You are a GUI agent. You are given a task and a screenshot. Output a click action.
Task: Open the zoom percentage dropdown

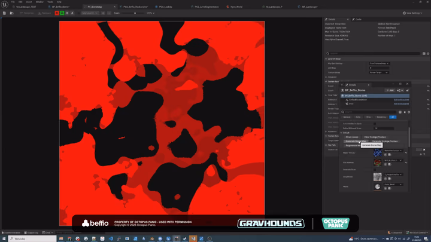pyautogui.click(x=150, y=13)
